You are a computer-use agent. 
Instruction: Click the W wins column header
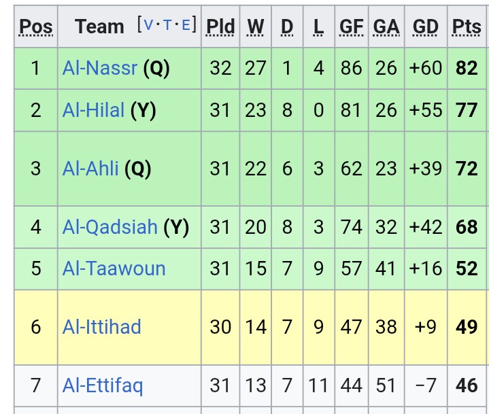[256, 27]
